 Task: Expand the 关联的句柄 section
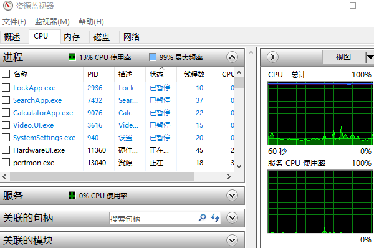pos(232,217)
